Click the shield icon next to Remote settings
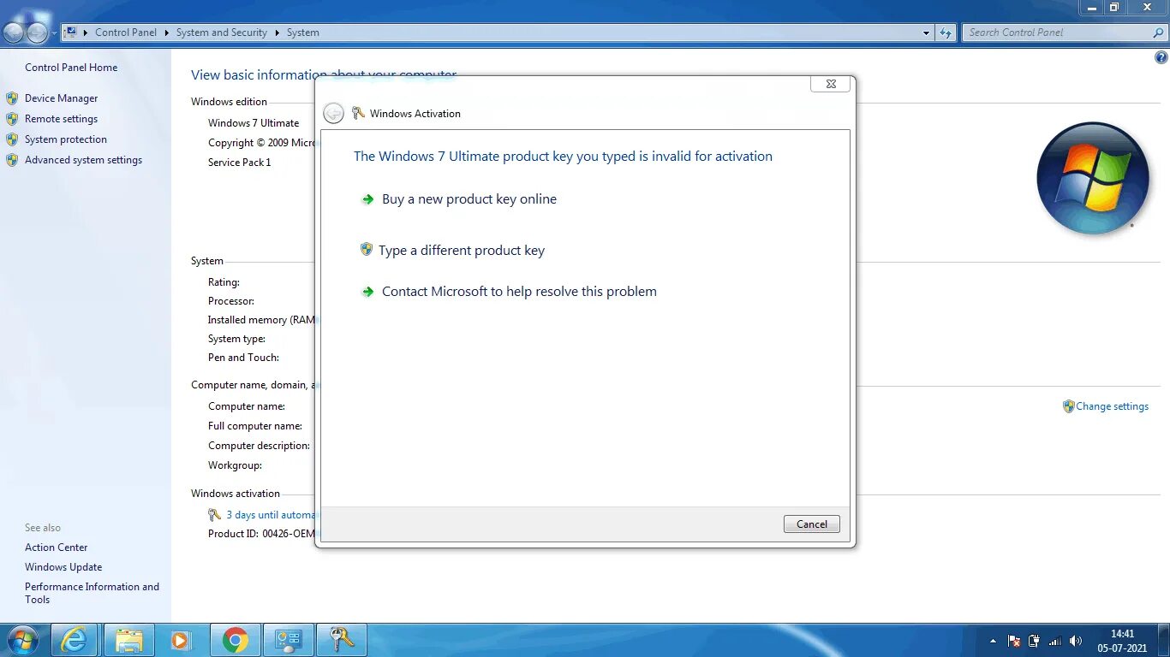The height and width of the screenshot is (657, 1170). [x=12, y=119]
